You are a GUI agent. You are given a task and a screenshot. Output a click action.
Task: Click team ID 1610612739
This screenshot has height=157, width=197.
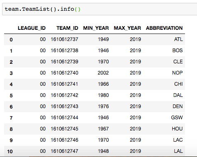point(64,62)
